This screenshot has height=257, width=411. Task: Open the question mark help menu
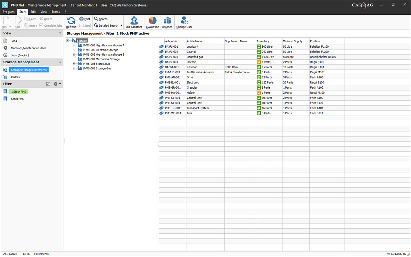(65, 12)
